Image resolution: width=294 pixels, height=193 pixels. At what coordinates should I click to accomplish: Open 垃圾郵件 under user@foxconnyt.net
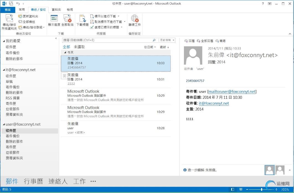[x=12, y=153]
